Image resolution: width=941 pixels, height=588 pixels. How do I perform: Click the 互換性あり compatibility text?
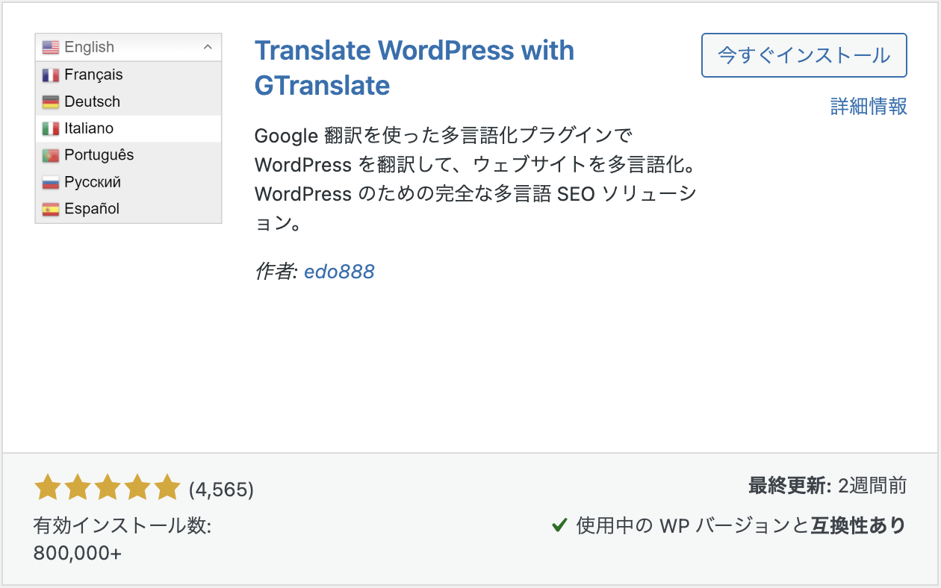click(x=858, y=525)
